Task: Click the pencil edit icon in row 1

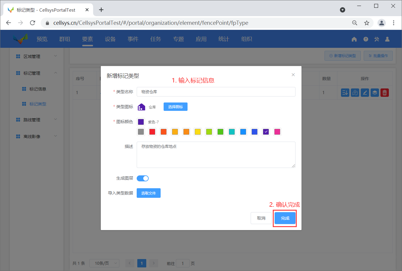Action: pyautogui.click(x=365, y=93)
